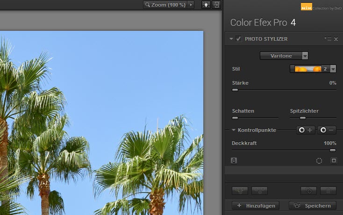The width and height of the screenshot is (343, 215).
Task: Click the Deckkraft slider handle
Action: point(333,150)
